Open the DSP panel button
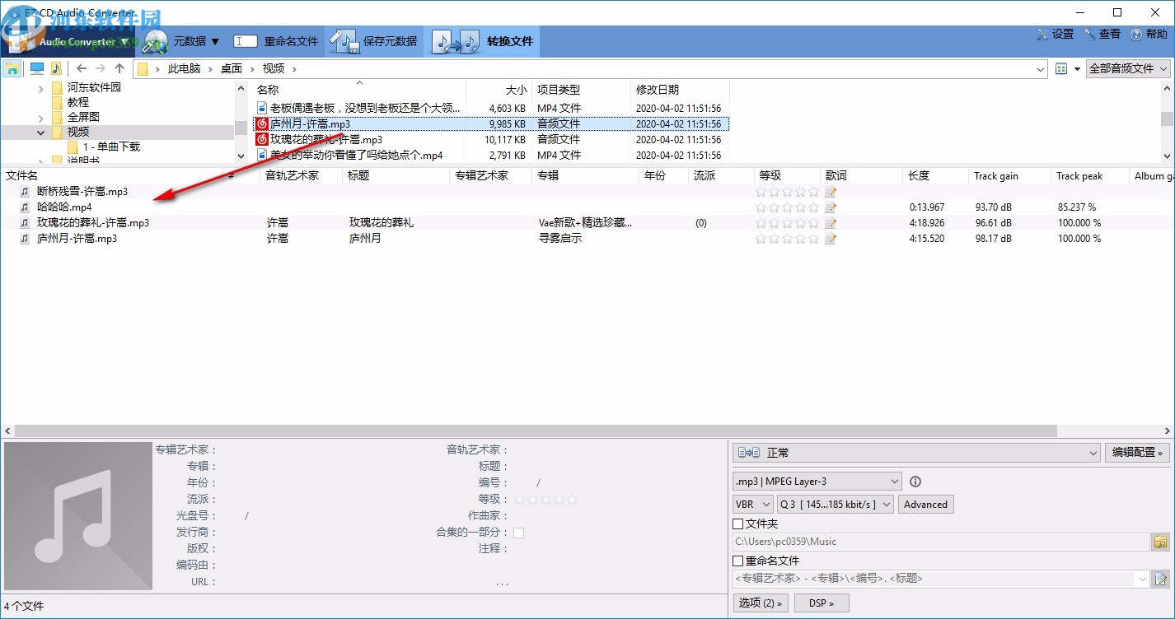Viewport: 1175px width, 619px height. (x=821, y=603)
